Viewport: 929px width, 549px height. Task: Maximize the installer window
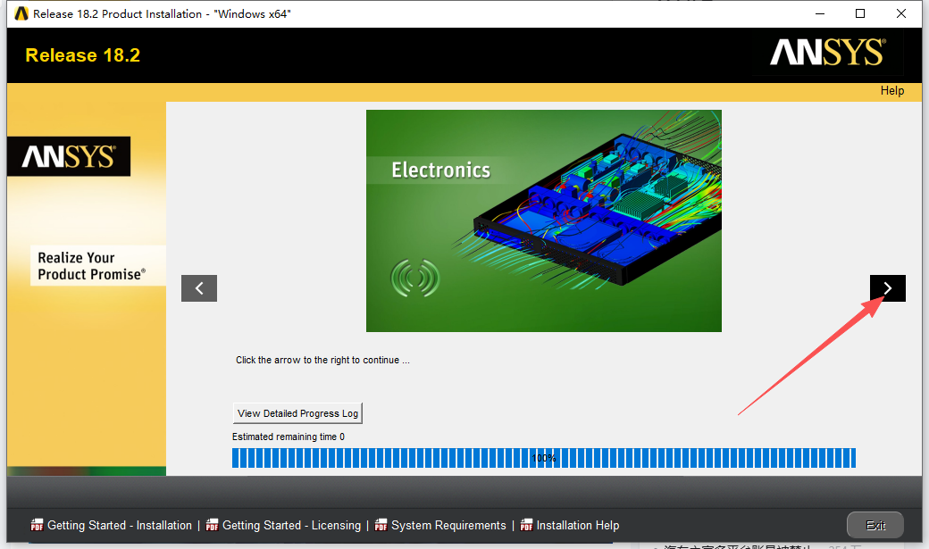click(859, 13)
